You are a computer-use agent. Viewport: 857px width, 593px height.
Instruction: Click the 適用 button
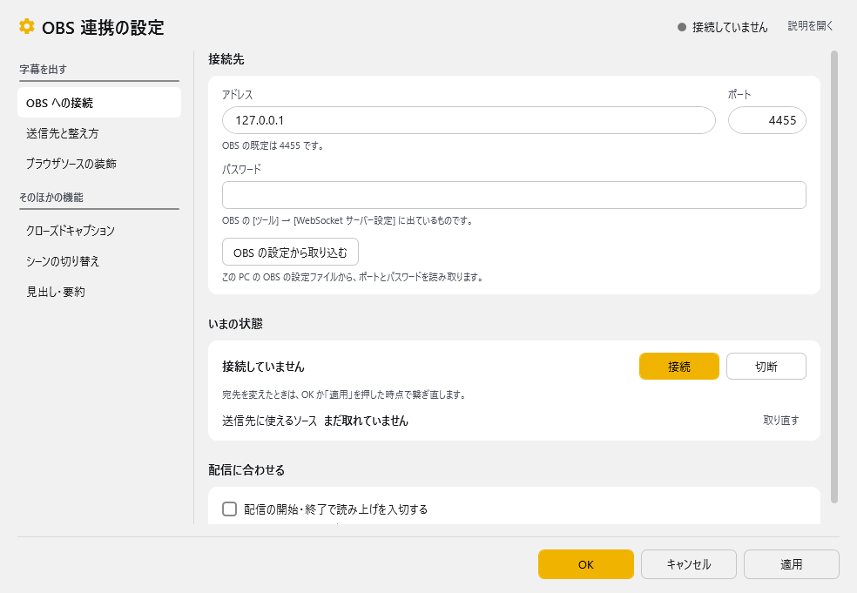pyautogui.click(x=791, y=564)
